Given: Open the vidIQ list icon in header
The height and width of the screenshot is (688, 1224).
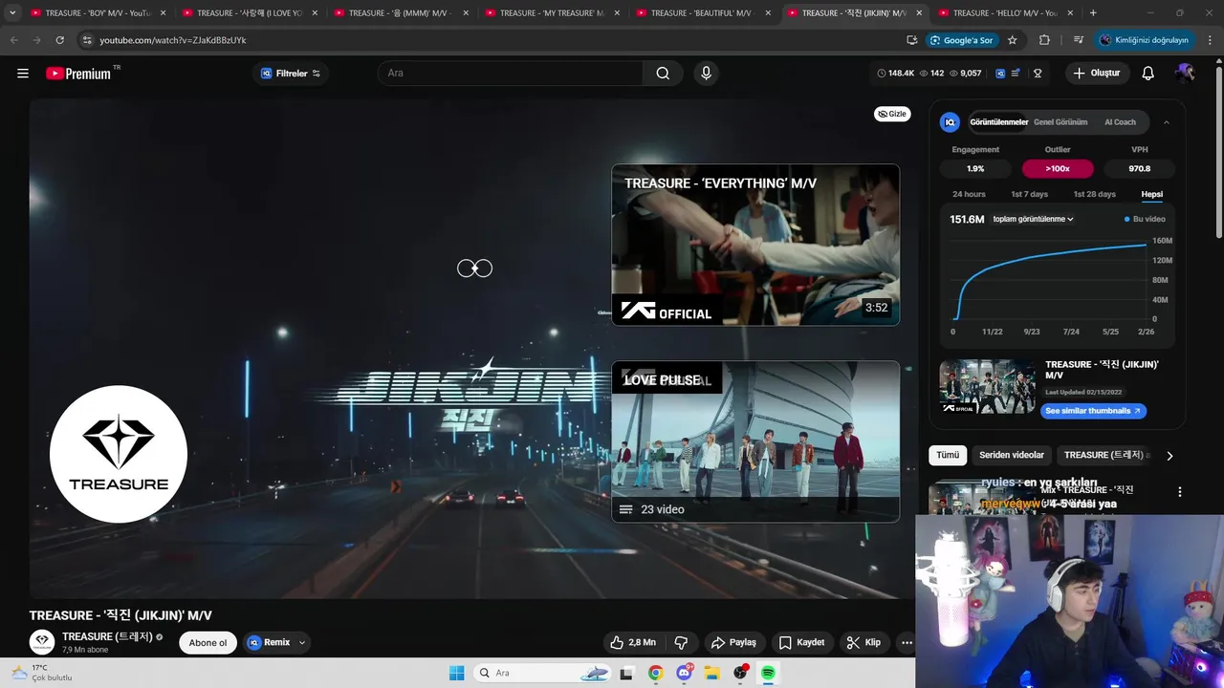Looking at the screenshot, I should click(x=1016, y=74).
